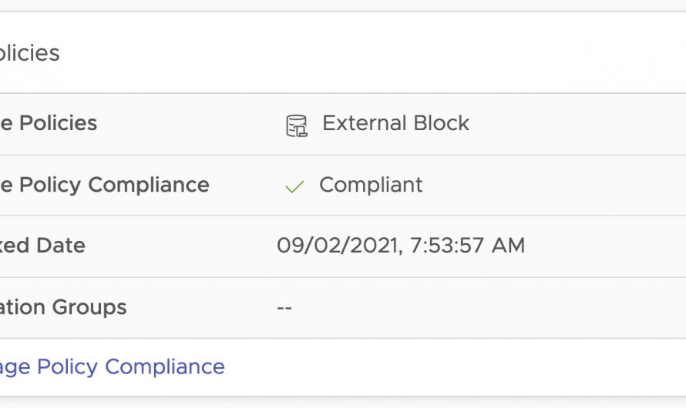Click the gray background strip below the card
The width and height of the screenshot is (686, 408).
pyautogui.click(x=343, y=403)
